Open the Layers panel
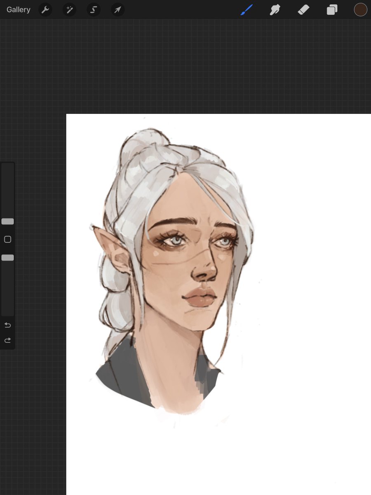 point(331,9)
